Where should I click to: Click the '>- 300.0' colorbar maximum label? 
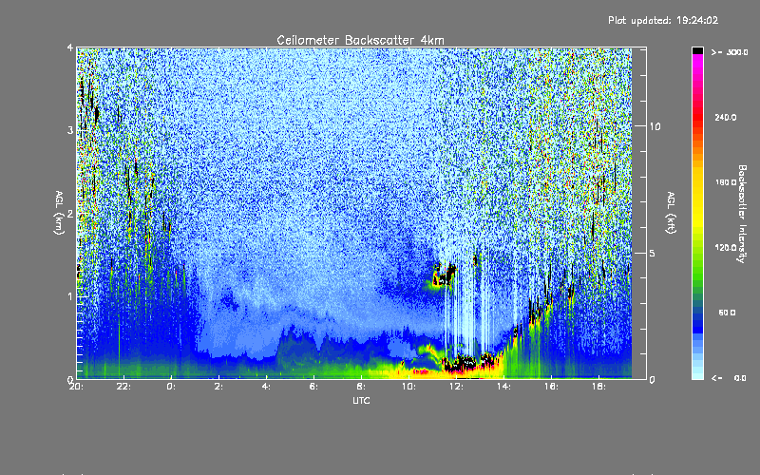[x=730, y=52]
